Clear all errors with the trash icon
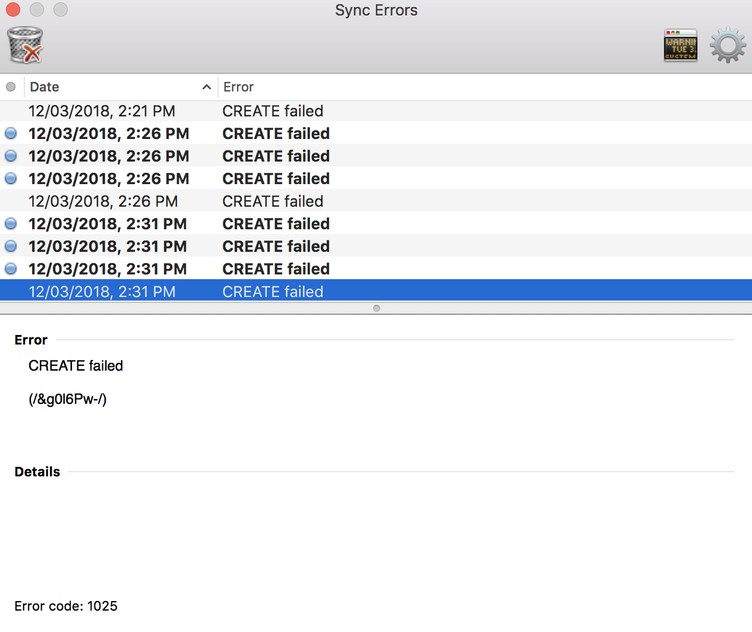The width and height of the screenshot is (752, 632). (x=25, y=45)
